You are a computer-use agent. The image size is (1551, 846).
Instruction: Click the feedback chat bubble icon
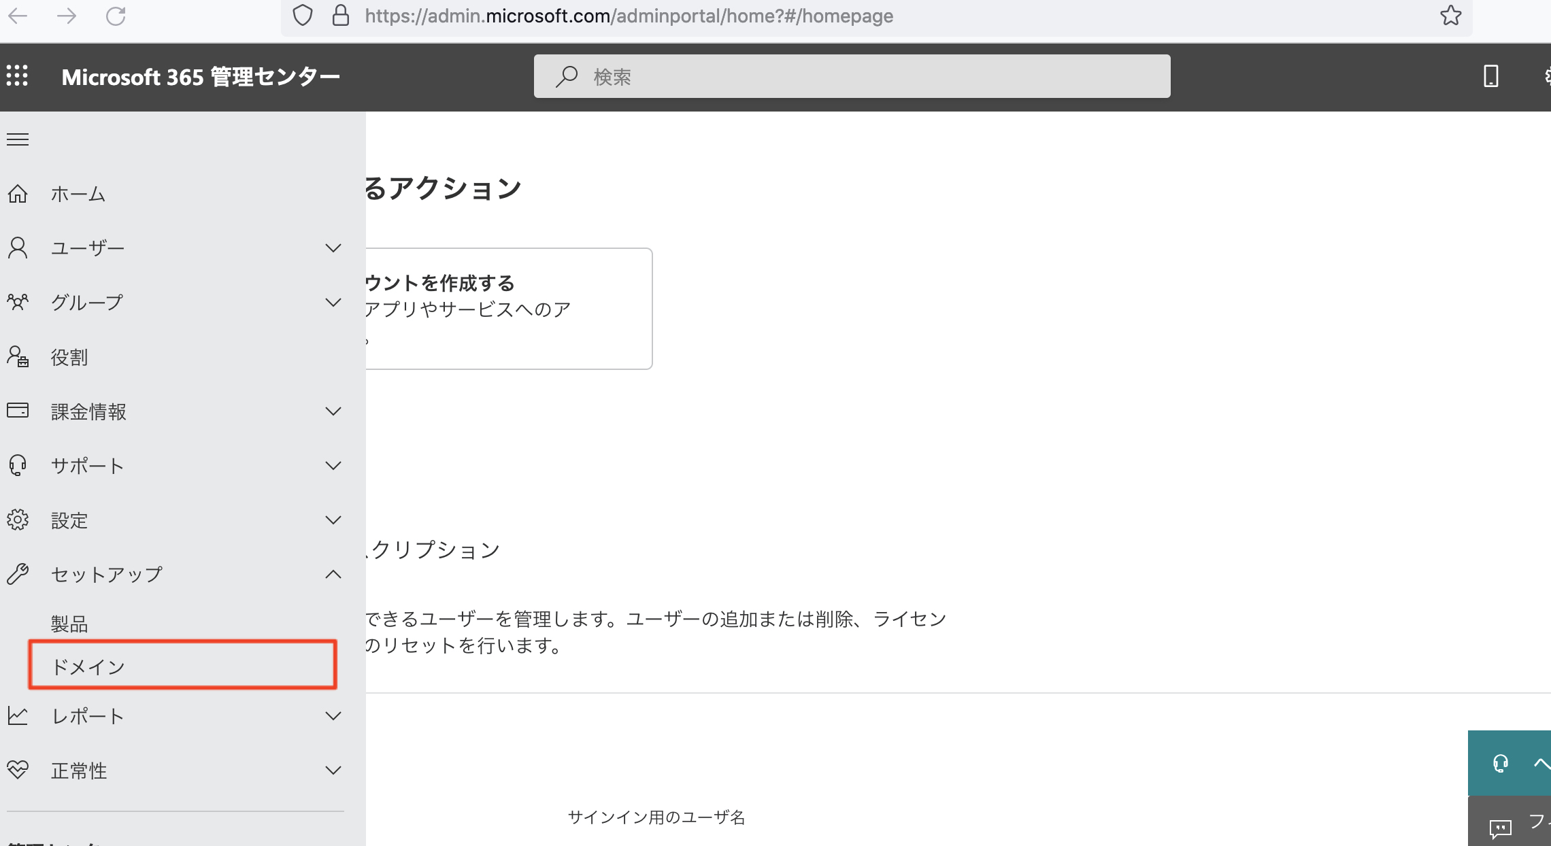1500,828
